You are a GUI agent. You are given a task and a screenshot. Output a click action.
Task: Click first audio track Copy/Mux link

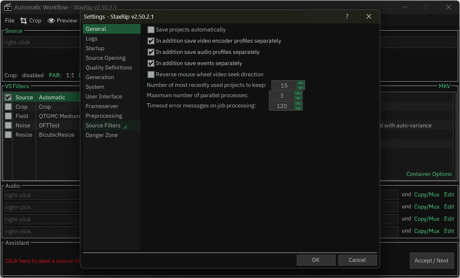427,195
